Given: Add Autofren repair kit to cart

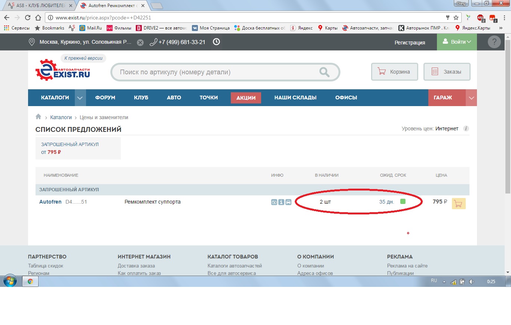Looking at the screenshot, I should [x=459, y=204].
